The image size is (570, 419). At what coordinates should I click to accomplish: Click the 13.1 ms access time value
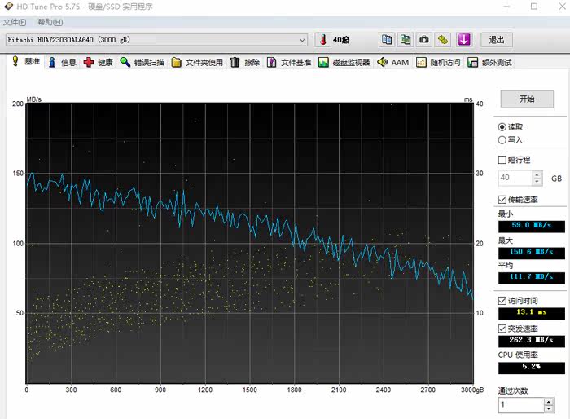532,312
